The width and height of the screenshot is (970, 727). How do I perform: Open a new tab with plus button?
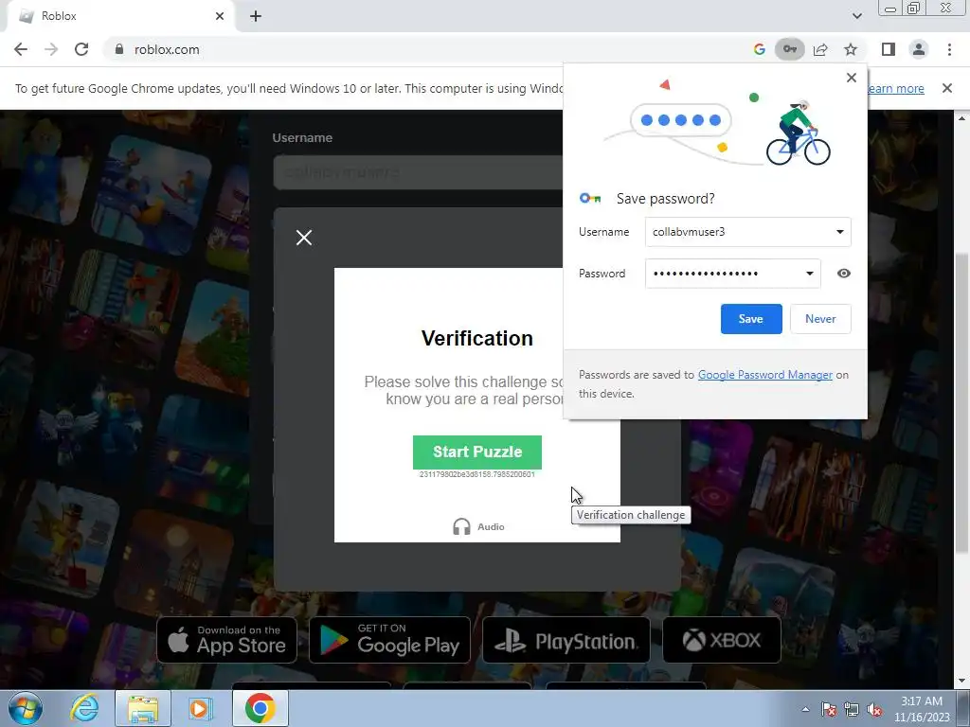(x=256, y=16)
